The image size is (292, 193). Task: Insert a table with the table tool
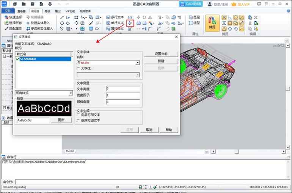tap(91, 29)
